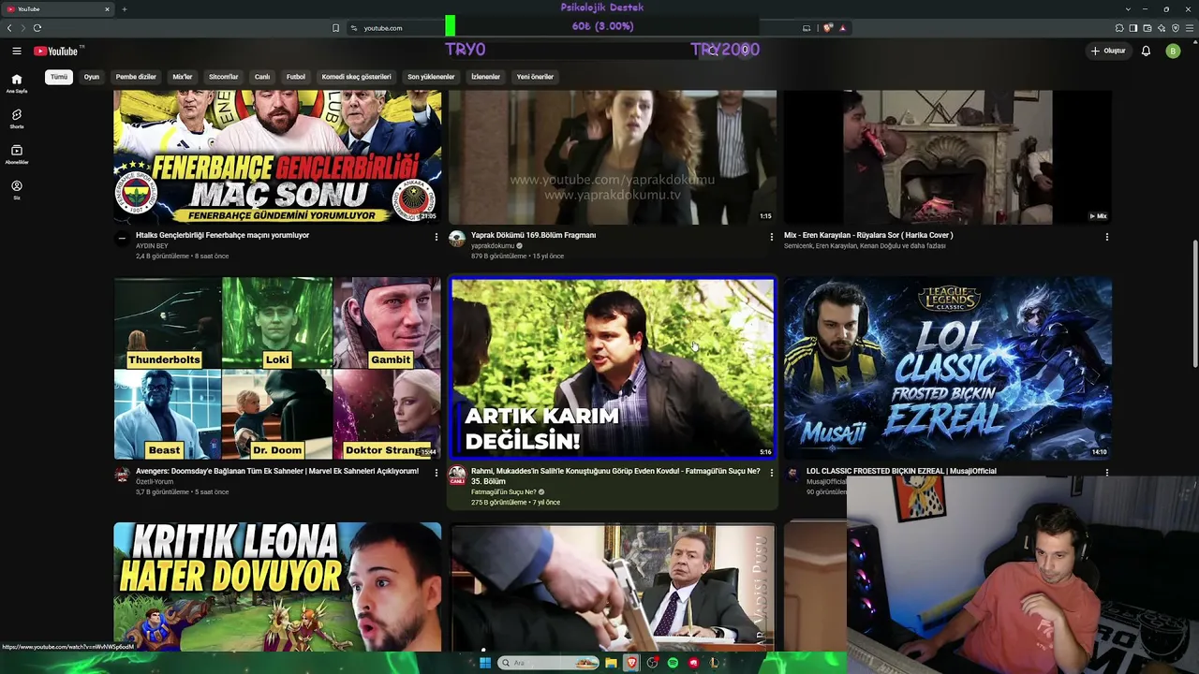Select the Tümü filter chip
The width and height of the screenshot is (1199, 674).
tap(59, 77)
